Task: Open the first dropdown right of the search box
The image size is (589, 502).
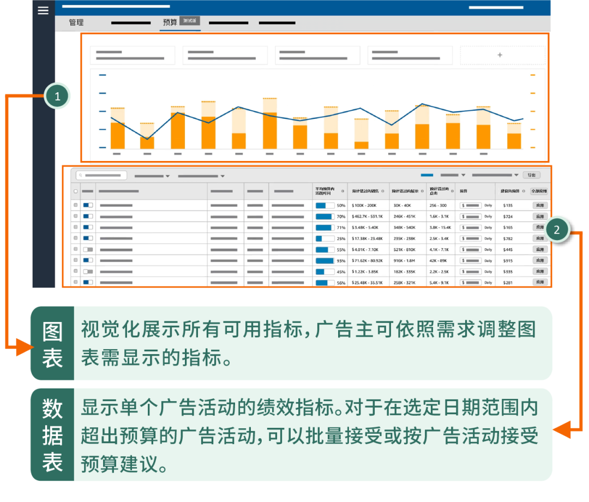Action: point(152,176)
